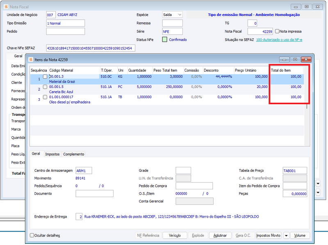Toggle the Nota impressa checkbox
The height and width of the screenshot is (245, 328).
[x=277, y=31]
